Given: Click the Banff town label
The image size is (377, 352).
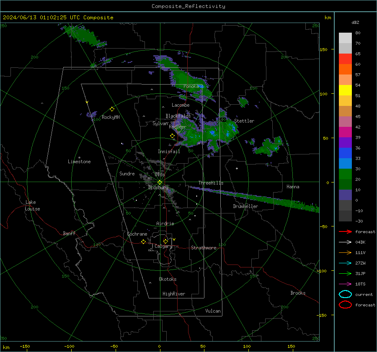Looking at the screenshot, I should 69,233.
